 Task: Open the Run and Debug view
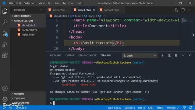(5, 44)
